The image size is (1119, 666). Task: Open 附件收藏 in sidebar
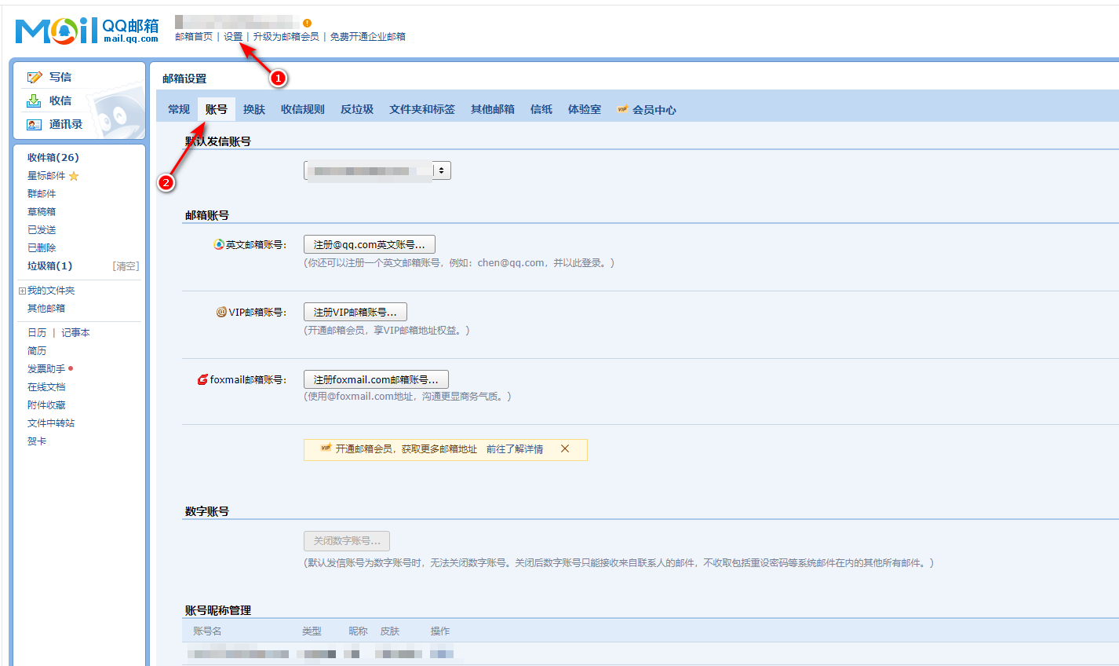[x=46, y=405]
